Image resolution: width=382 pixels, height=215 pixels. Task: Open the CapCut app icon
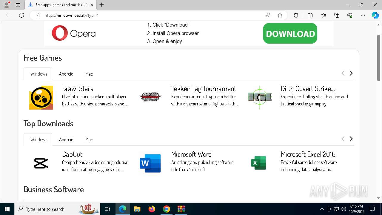click(41, 163)
